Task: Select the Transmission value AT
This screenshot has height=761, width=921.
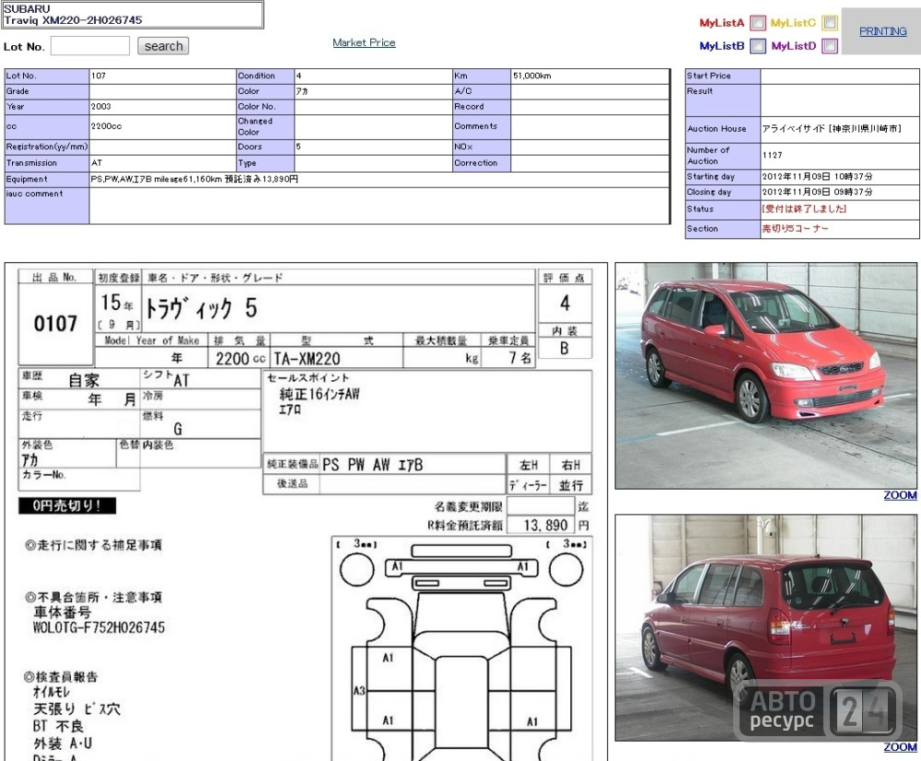Action: (97, 163)
